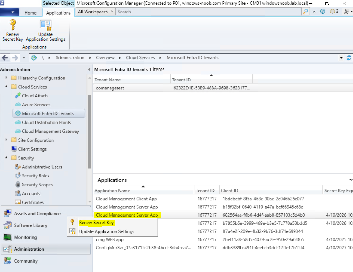This screenshot has width=353, height=272.
Task: Open the feedback icon in the title area
Action: (347, 12)
